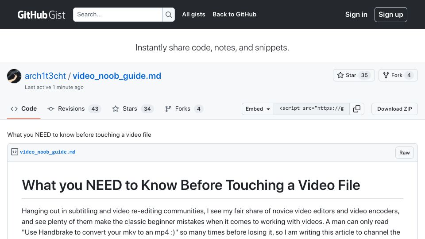Click the Sign up button

click(x=390, y=15)
